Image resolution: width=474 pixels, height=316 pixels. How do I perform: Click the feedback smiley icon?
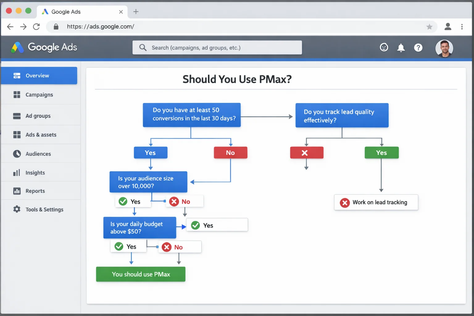(384, 47)
